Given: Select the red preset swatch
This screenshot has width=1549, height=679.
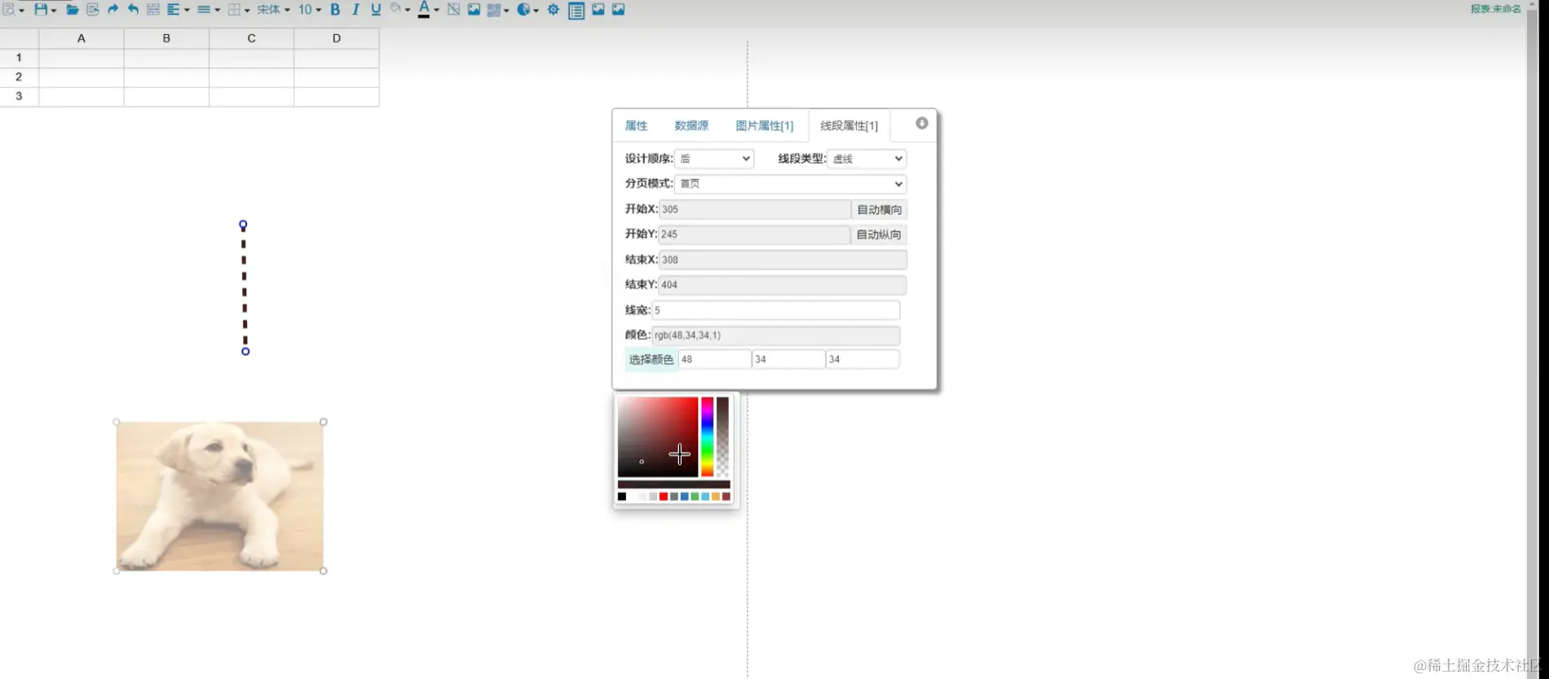Looking at the screenshot, I should (664, 497).
